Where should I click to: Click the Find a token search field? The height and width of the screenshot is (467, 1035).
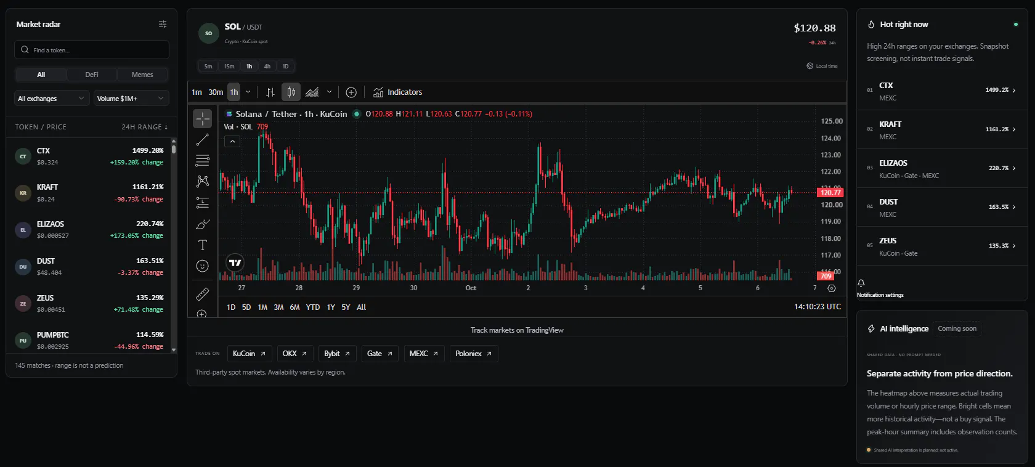coord(92,50)
